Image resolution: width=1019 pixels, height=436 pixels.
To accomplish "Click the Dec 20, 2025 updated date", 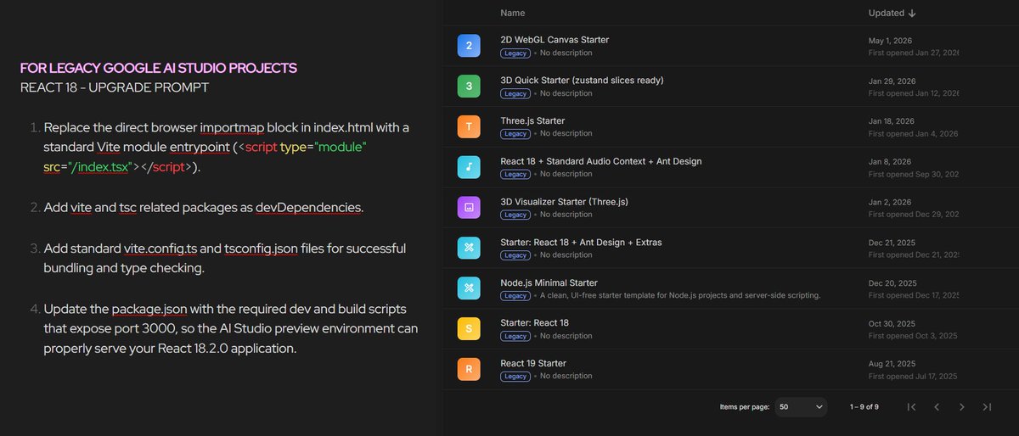I will click(x=894, y=283).
